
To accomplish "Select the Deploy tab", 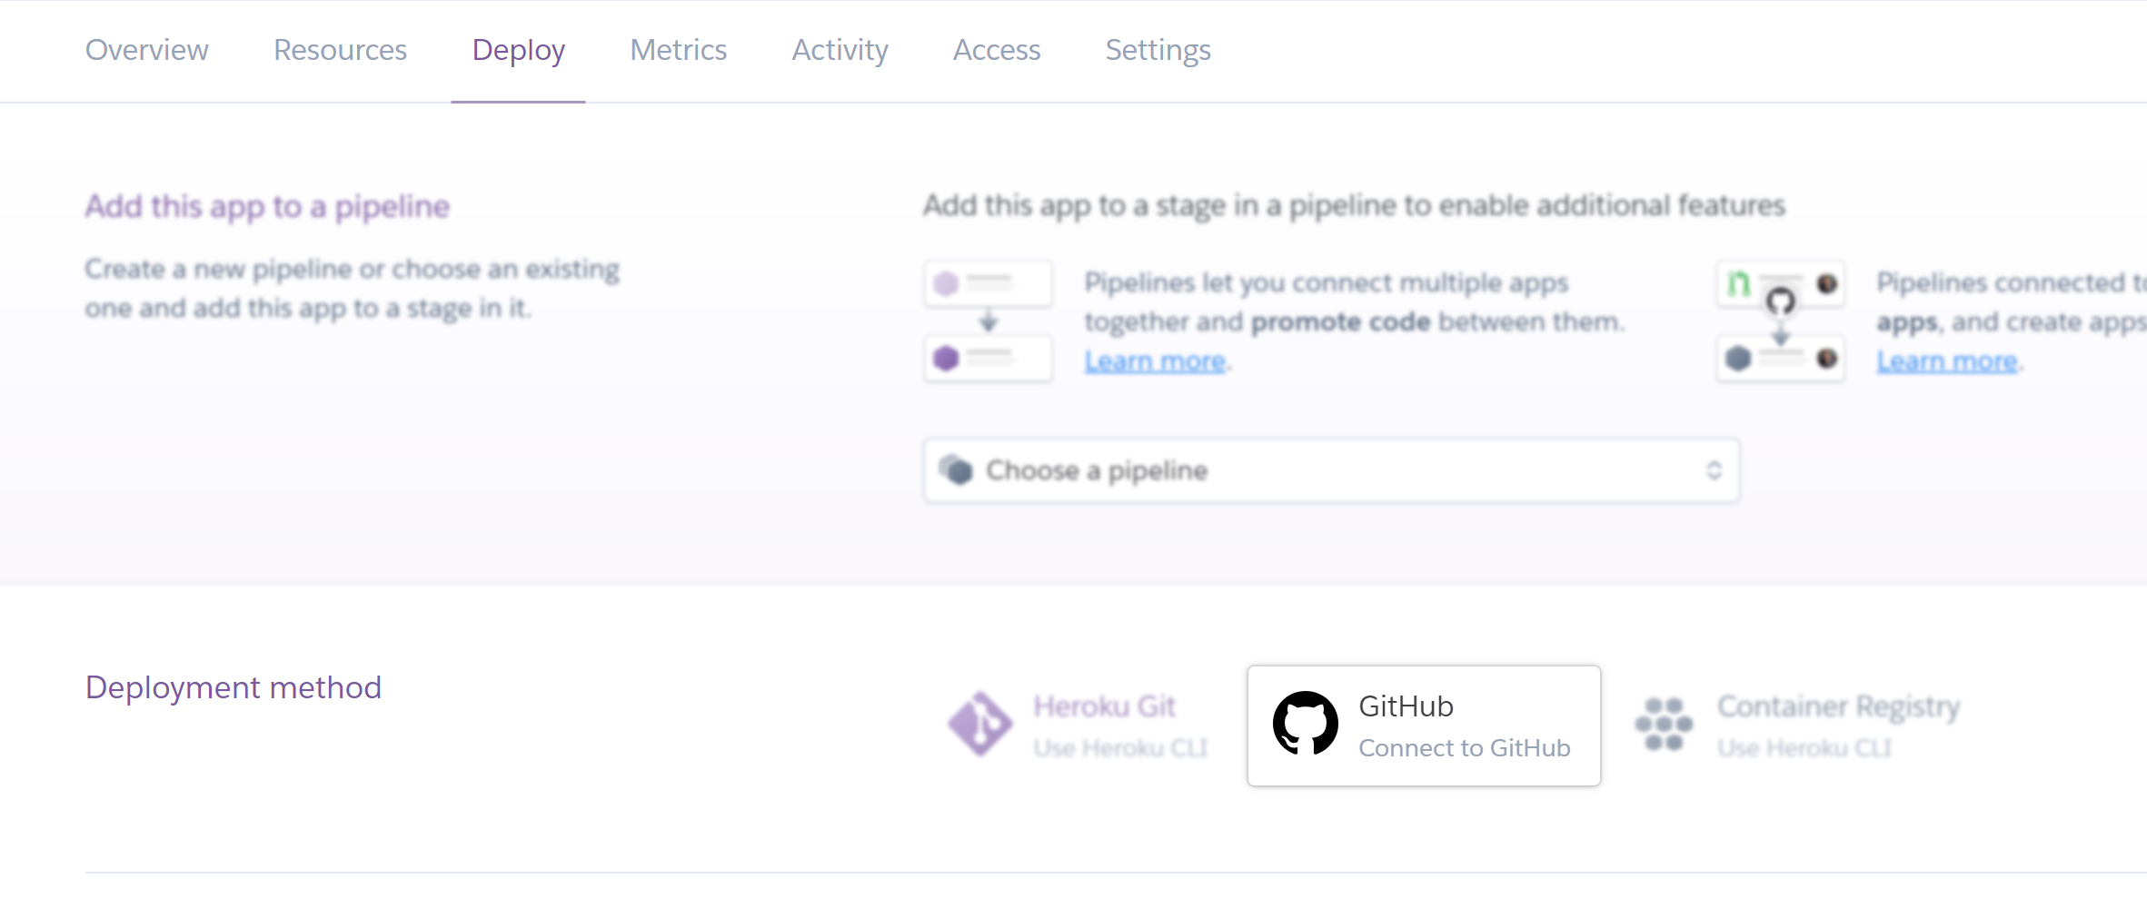I will point(518,50).
